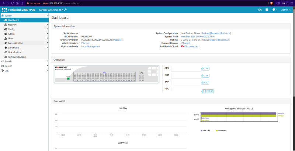Click the browser reload icon
Viewport: 295px width, 151px height.
(13, 3)
